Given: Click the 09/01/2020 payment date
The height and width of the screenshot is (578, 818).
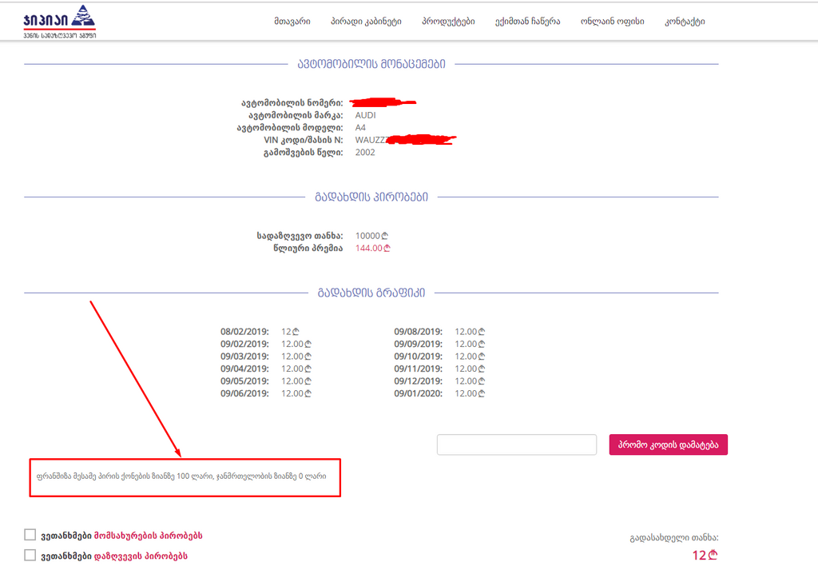Looking at the screenshot, I should tap(419, 393).
